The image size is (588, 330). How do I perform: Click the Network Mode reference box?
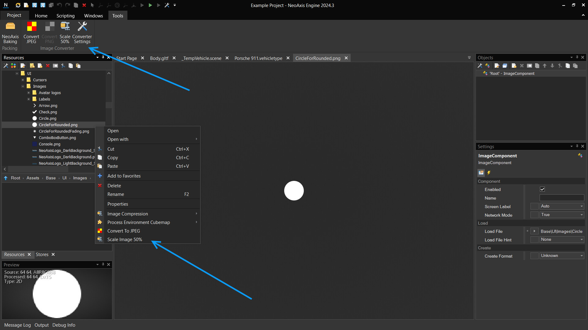click(x=534, y=215)
